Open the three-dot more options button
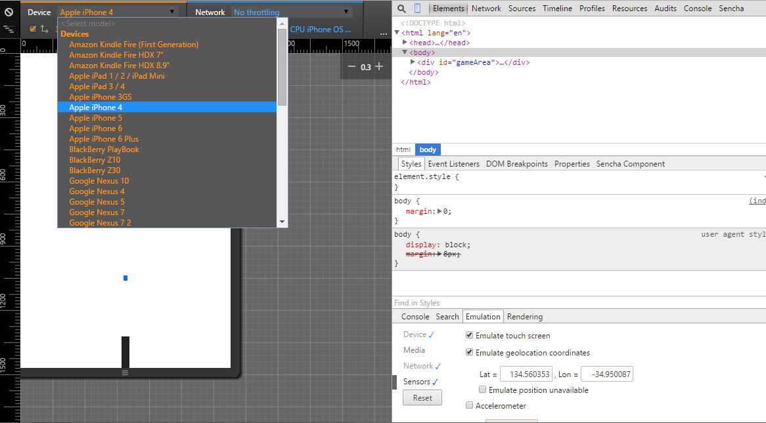 tap(384, 33)
